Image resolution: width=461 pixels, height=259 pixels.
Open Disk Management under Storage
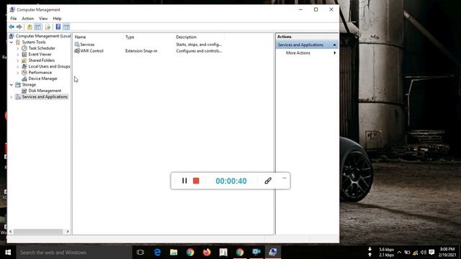pyautogui.click(x=45, y=91)
